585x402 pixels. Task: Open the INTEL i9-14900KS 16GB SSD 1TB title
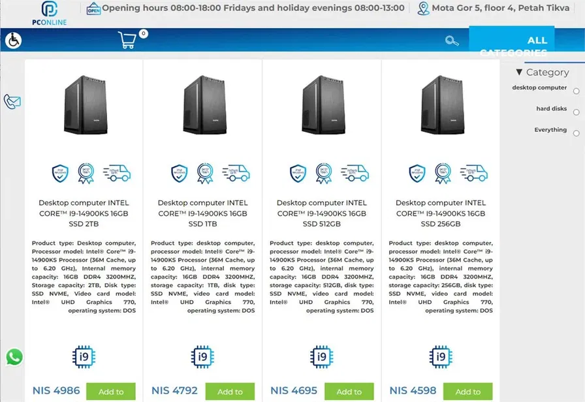point(202,213)
